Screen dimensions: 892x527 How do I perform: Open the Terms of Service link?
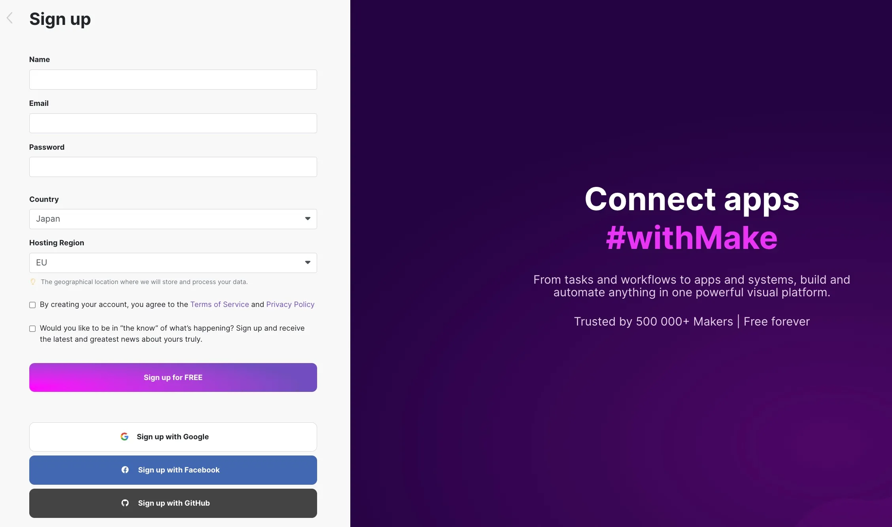coord(219,304)
